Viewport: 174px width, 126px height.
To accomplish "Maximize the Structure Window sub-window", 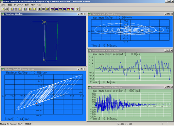I will (82, 14).
